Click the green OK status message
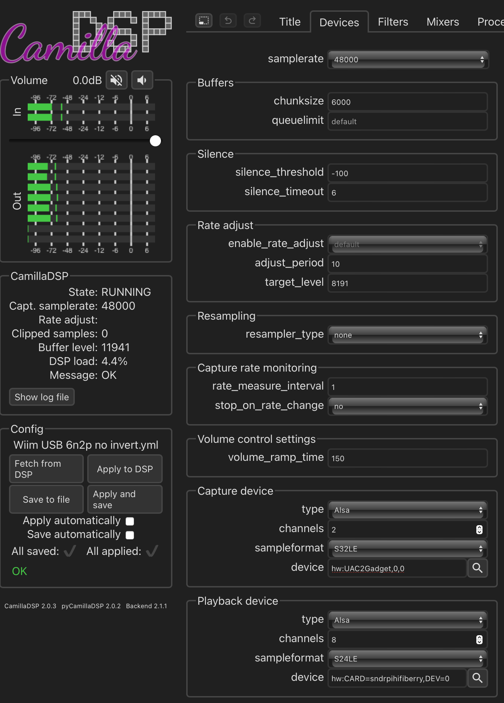 coord(19,571)
